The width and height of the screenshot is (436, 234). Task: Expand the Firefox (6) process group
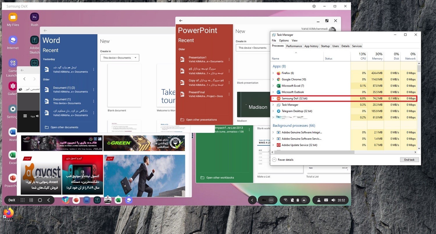273,73
